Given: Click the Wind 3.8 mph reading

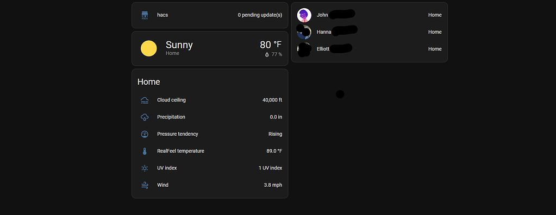Looking at the screenshot, I should [x=273, y=185].
